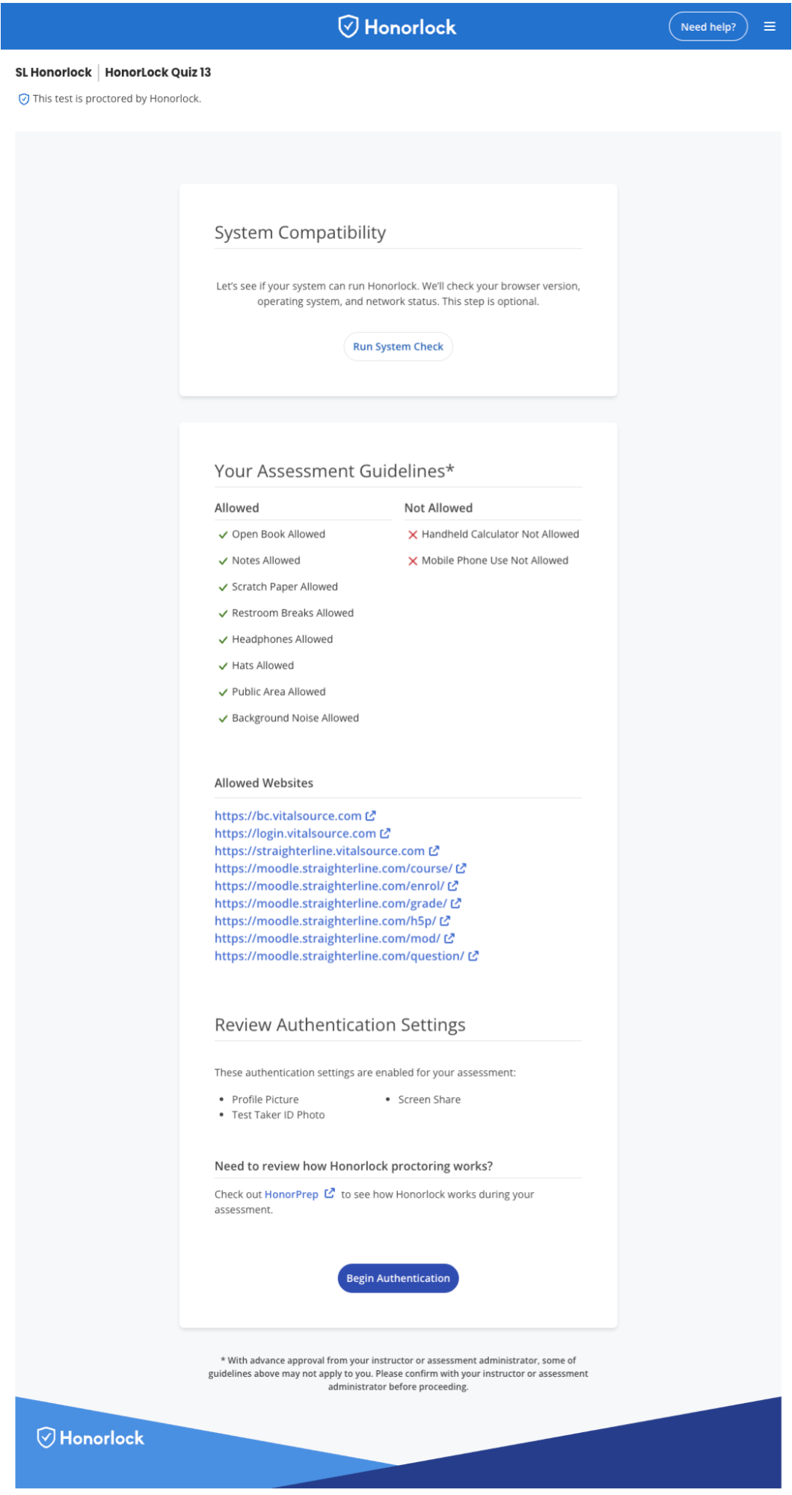
Task: Open the moodle.straighterline.com/course/ link
Action: [x=333, y=868]
